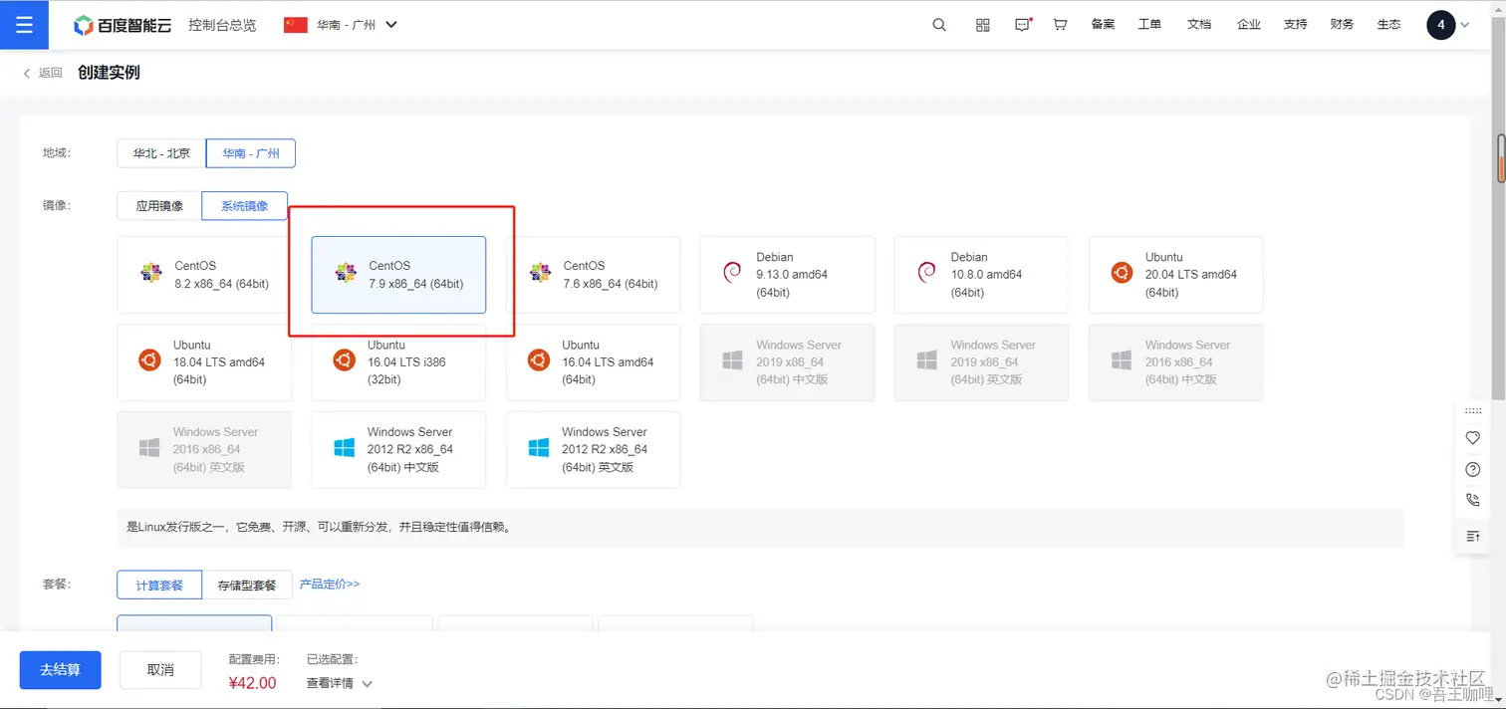
Task: Click the phone contact side icon
Action: pyautogui.click(x=1473, y=501)
